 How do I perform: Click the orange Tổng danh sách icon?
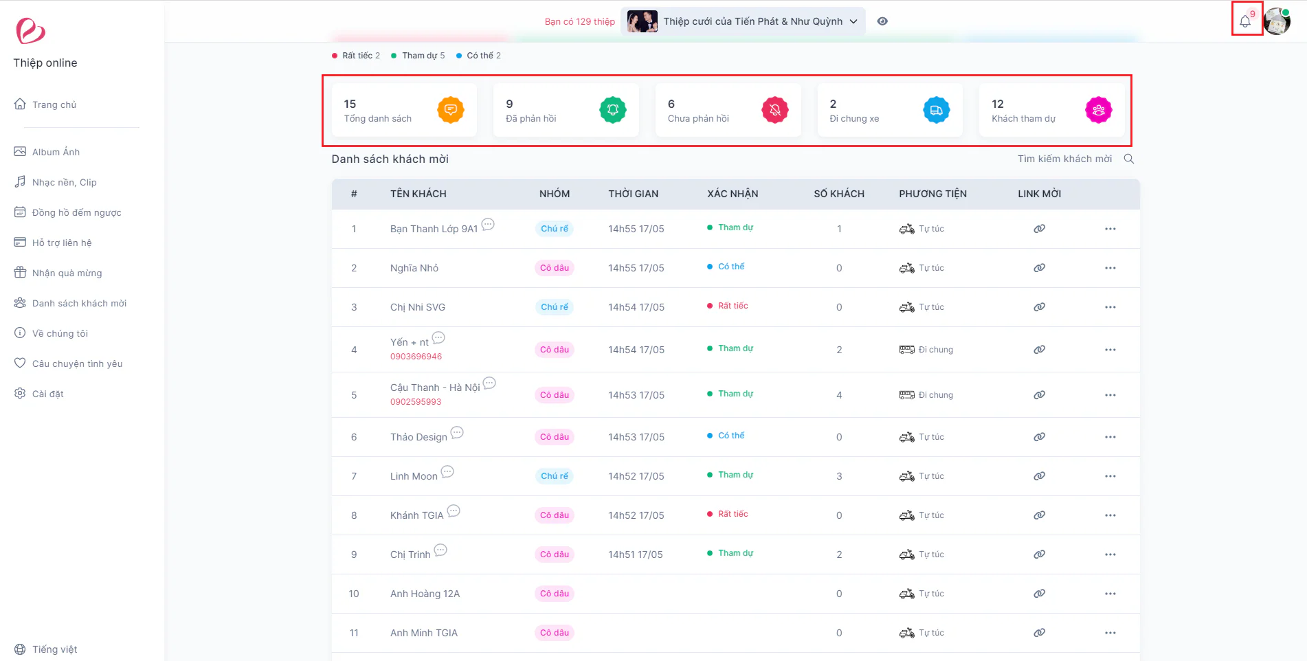pos(451,110)
